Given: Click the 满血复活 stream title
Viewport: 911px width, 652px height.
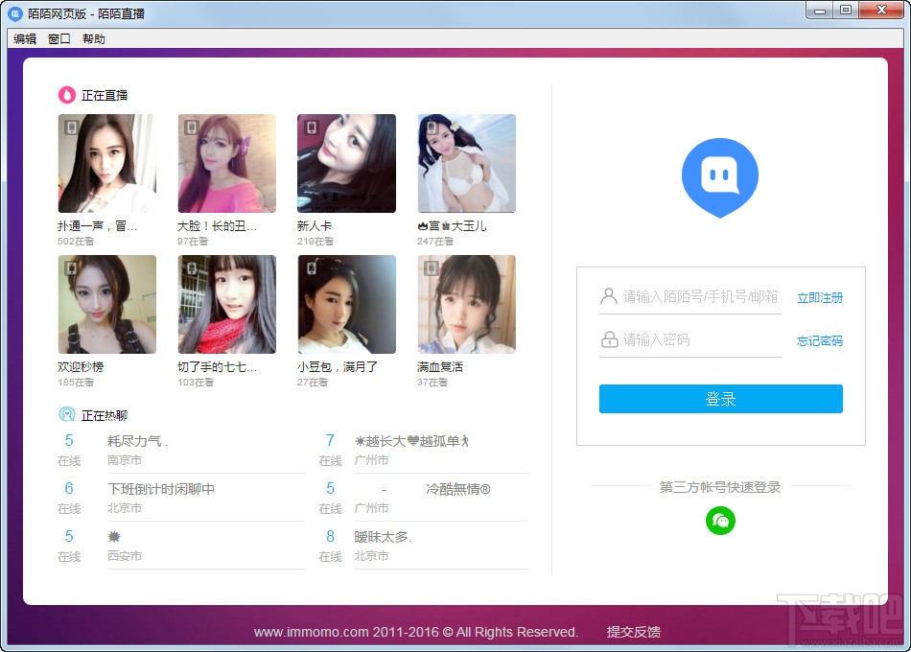Looking at the screenshot, I should pyautogui.click(x=440, y=366).
